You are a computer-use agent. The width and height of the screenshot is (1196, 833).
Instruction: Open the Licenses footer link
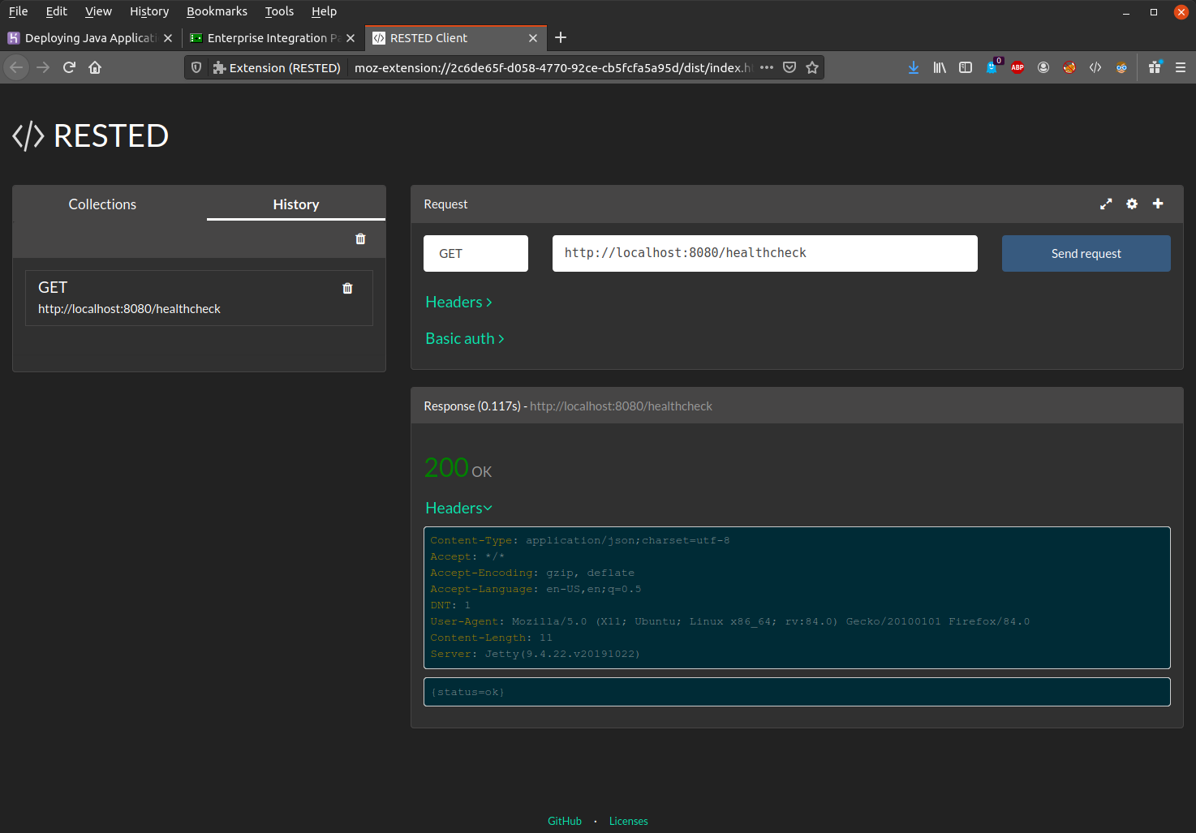629,821
